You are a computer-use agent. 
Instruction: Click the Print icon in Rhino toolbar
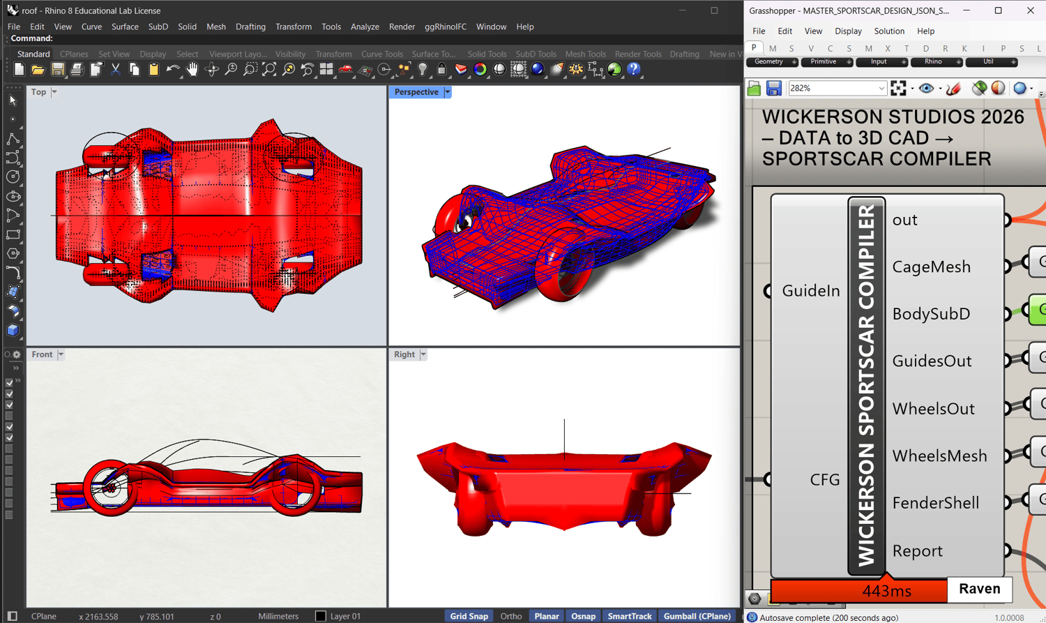pos(77,69)
